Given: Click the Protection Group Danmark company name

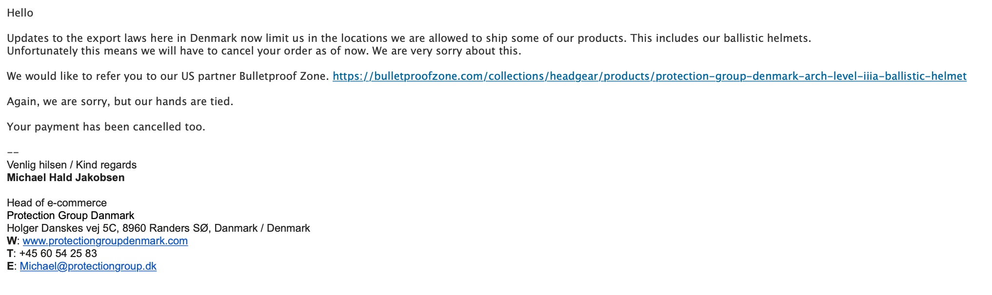Looking at the screenshot, I should 71,216.
